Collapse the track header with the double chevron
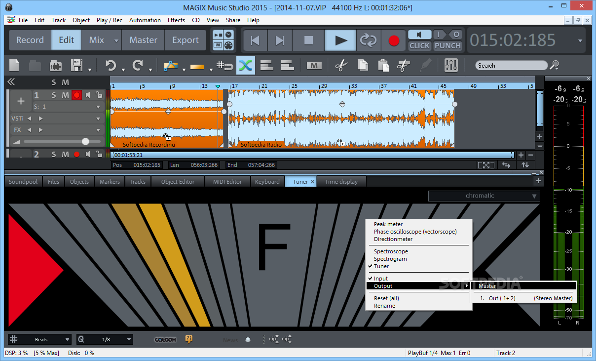This screenshot has height=361, width=596. click(11, 82)
